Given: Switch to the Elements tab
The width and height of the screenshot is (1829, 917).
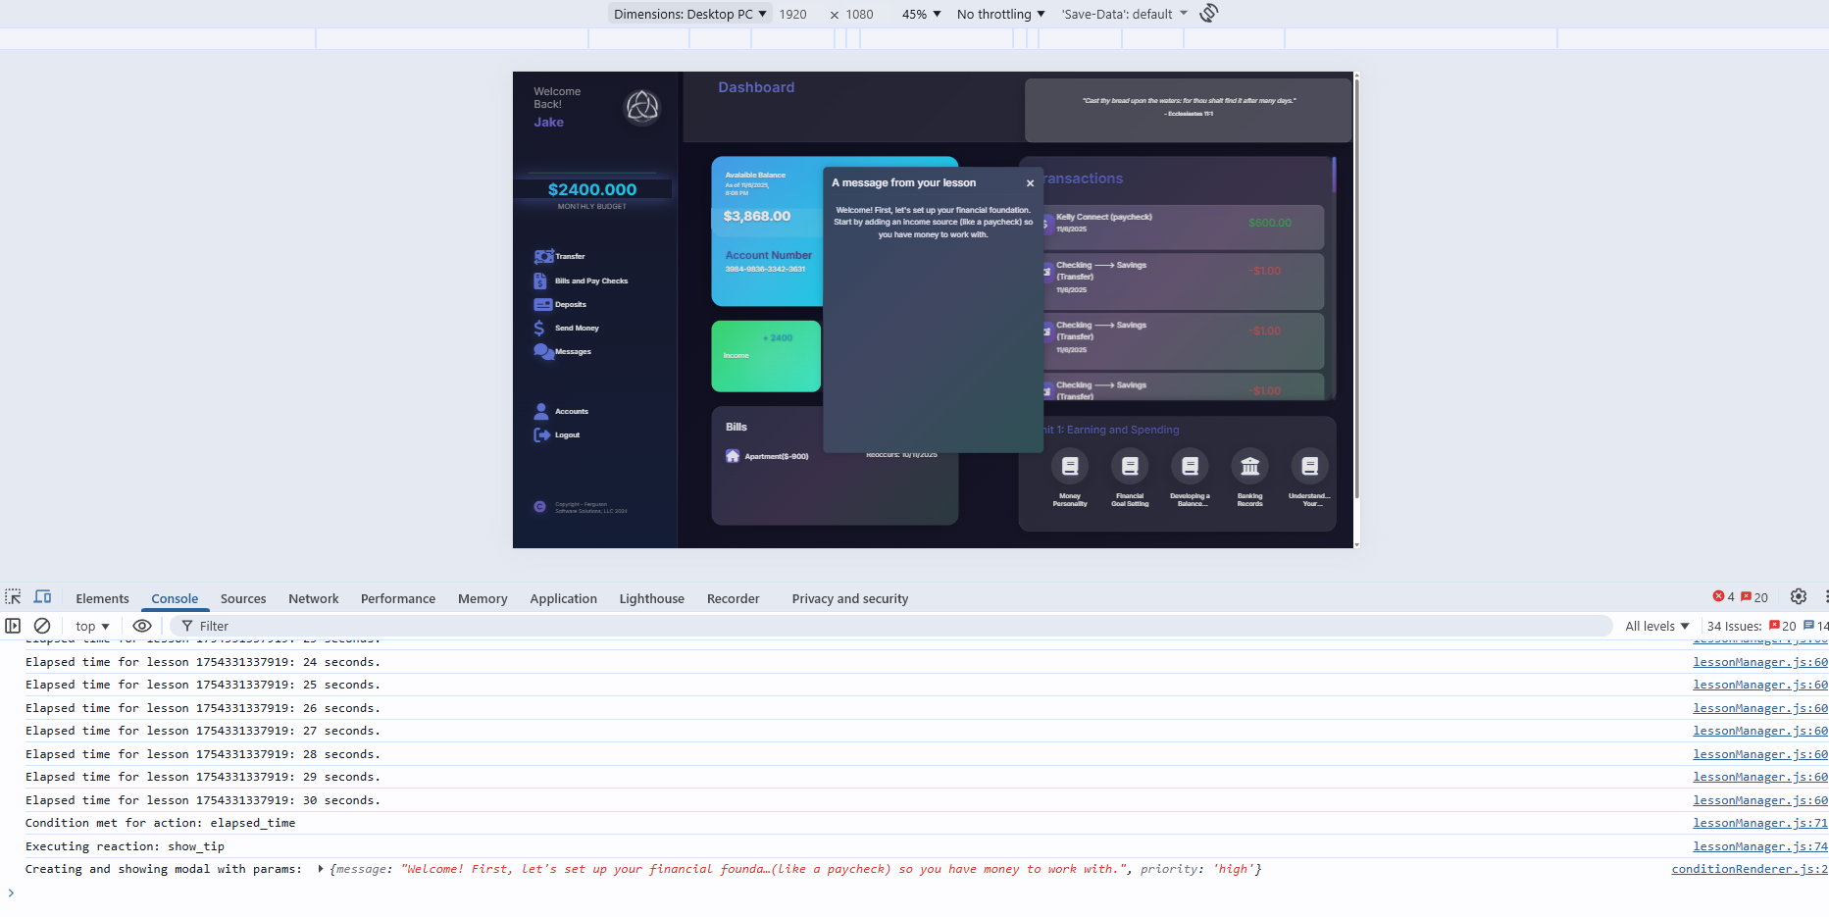Looking at the screenshot, I should pos(102,598).
